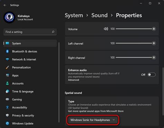Click the Time & language globe icon

click(7, 91)
